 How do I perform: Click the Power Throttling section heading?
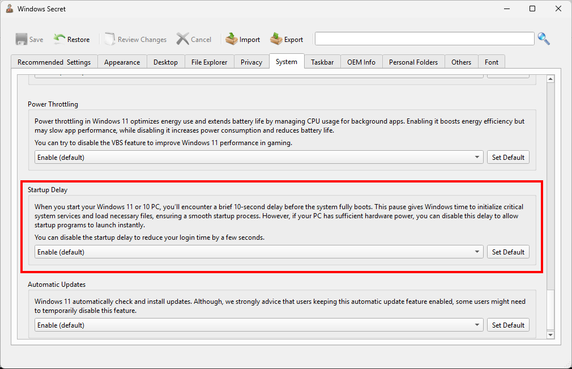point(53,104)
